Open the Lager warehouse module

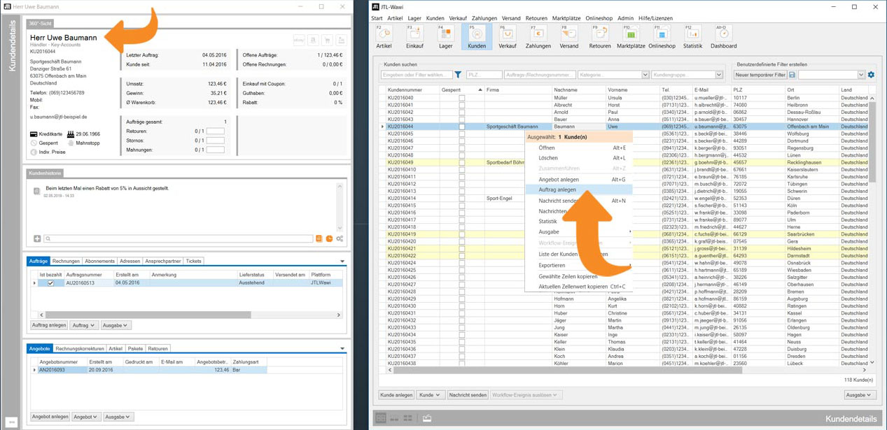point(445,36)
